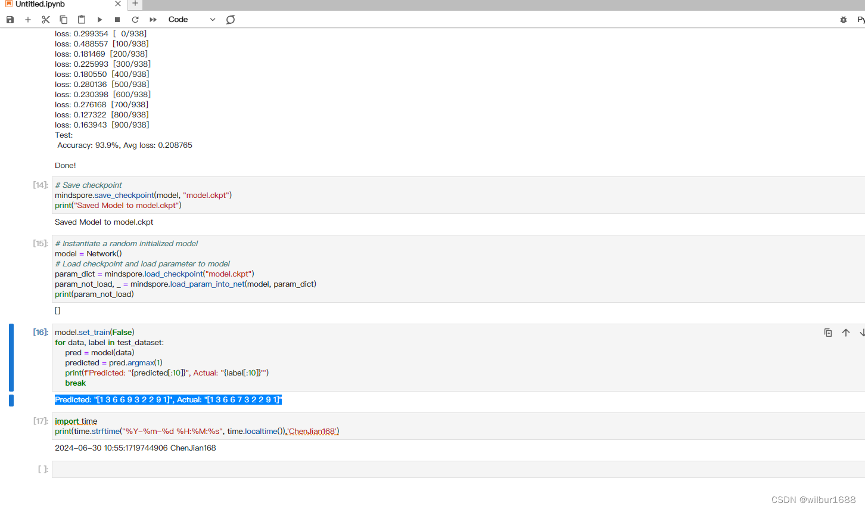Click the highlighted Predicted output line

pos(168,400)
